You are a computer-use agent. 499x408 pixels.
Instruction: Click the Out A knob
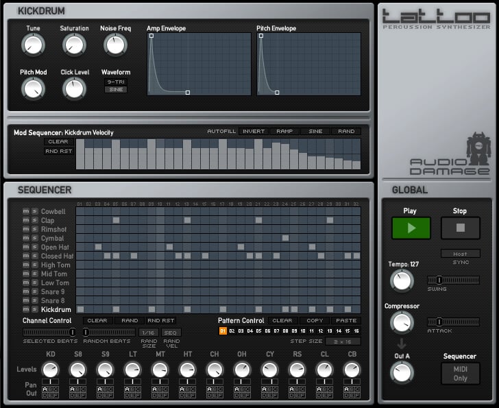point(402,372)
